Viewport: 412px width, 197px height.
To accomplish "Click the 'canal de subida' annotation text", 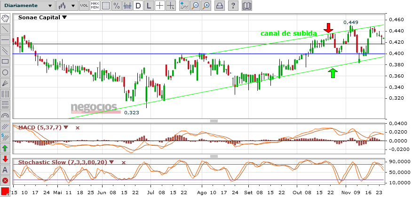I will click(288, 34).
